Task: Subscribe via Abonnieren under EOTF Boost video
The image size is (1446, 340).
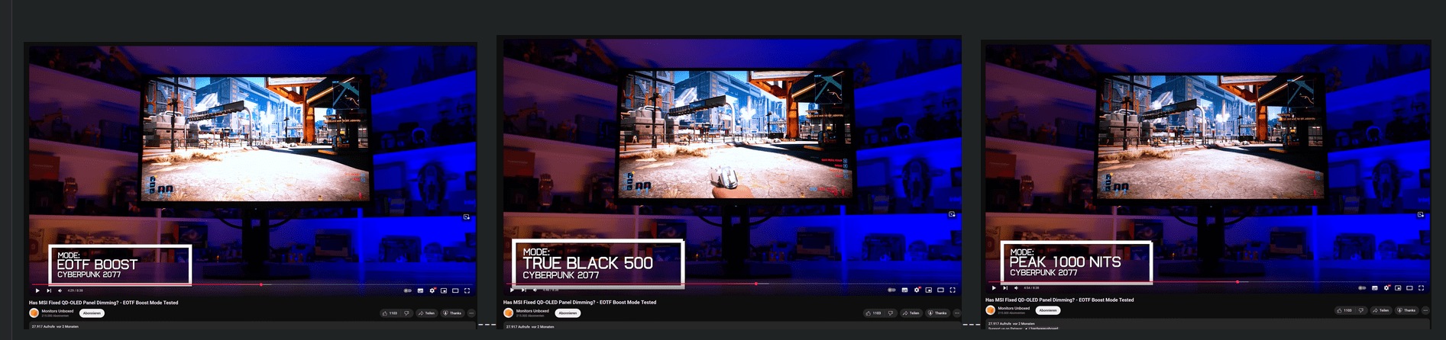Action: coord(92,313)
